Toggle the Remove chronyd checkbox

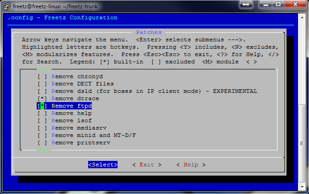tap(42, 77)
